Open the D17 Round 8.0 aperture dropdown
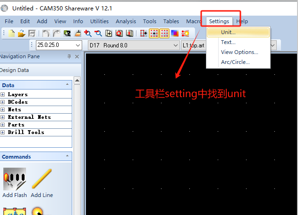The image size is (298, 215). coord(175,45)
